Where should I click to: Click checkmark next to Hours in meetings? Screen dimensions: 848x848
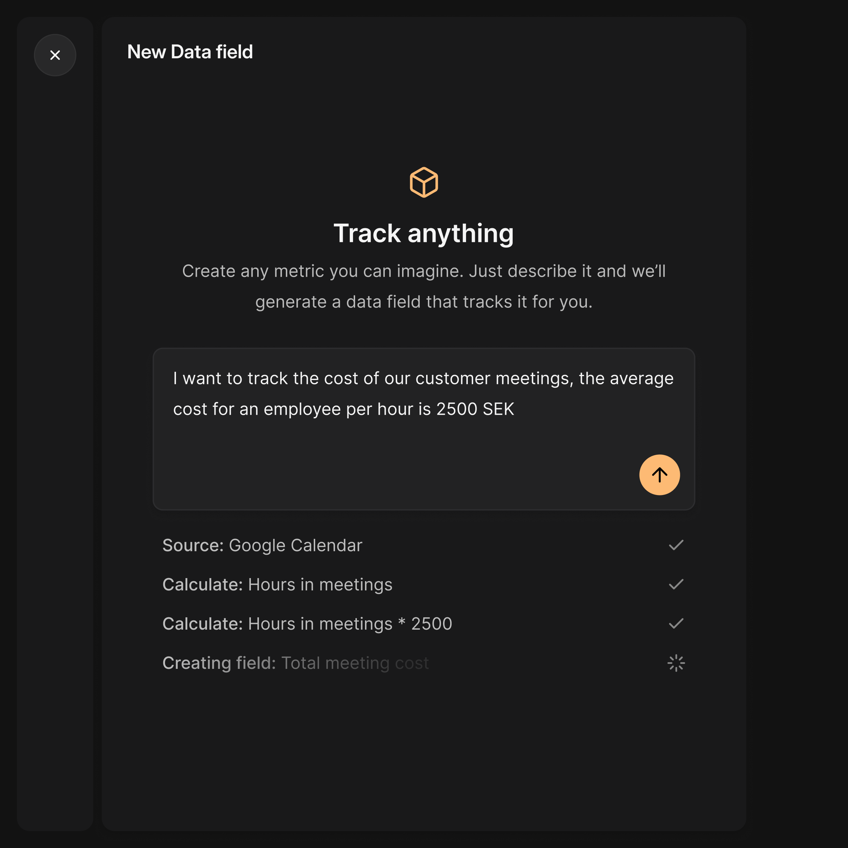[x=676, y=584]
